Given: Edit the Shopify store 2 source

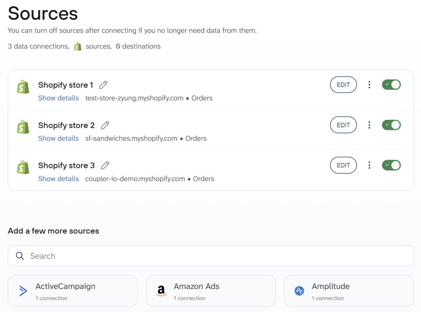Looking at the screenshot, I should 343,125.
